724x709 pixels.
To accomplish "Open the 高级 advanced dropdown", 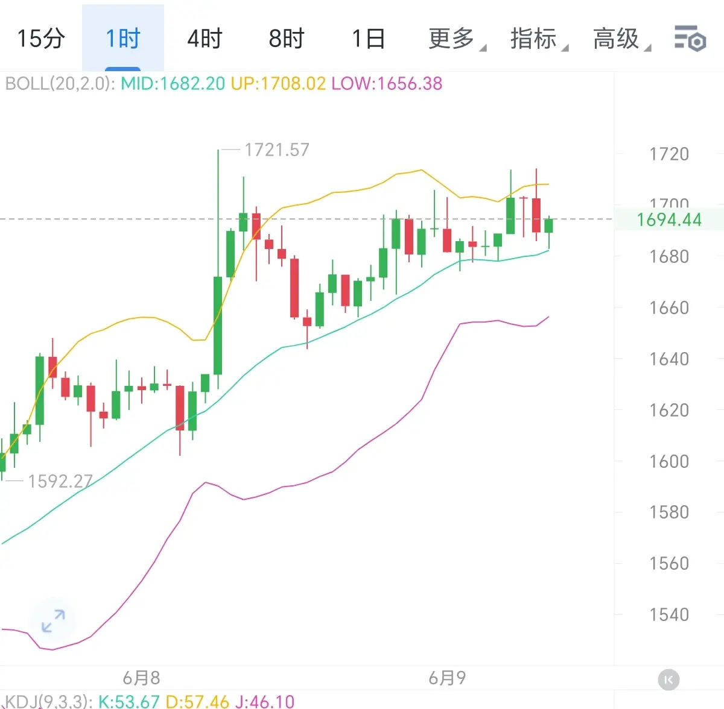I will pos(621,39).
